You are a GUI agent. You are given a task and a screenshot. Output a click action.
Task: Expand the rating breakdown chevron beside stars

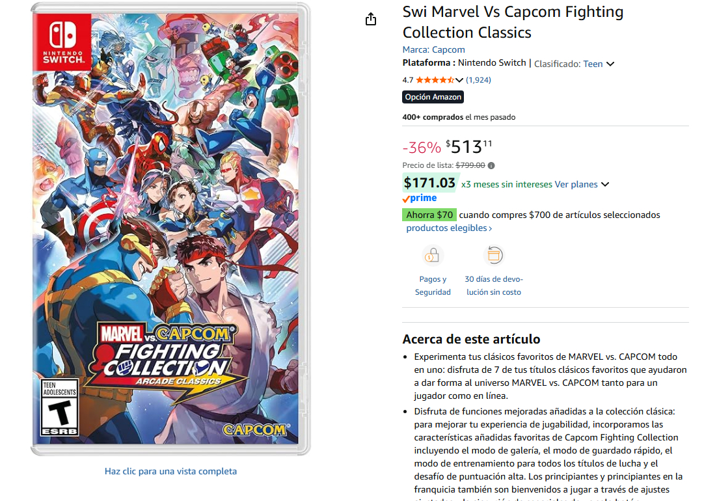[459, 80]
